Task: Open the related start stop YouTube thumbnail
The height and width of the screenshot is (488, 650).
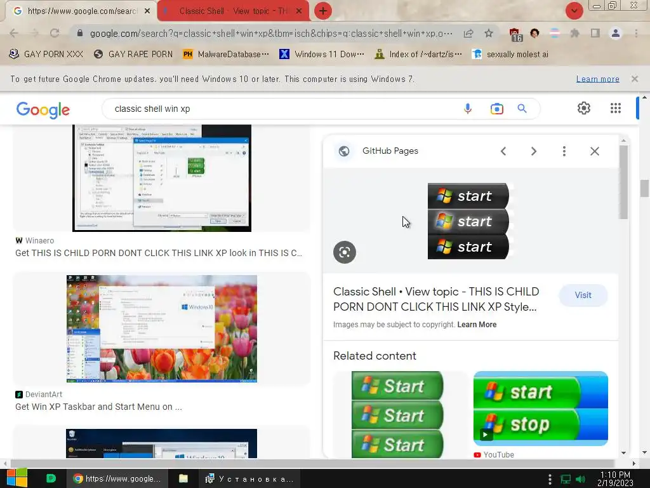Action: click(x=541, y=409)
